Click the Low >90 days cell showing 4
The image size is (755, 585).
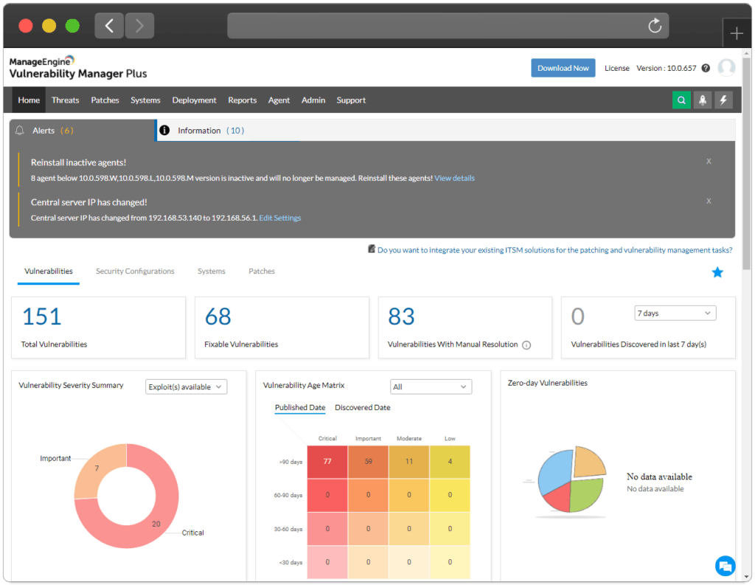[450, 462]
